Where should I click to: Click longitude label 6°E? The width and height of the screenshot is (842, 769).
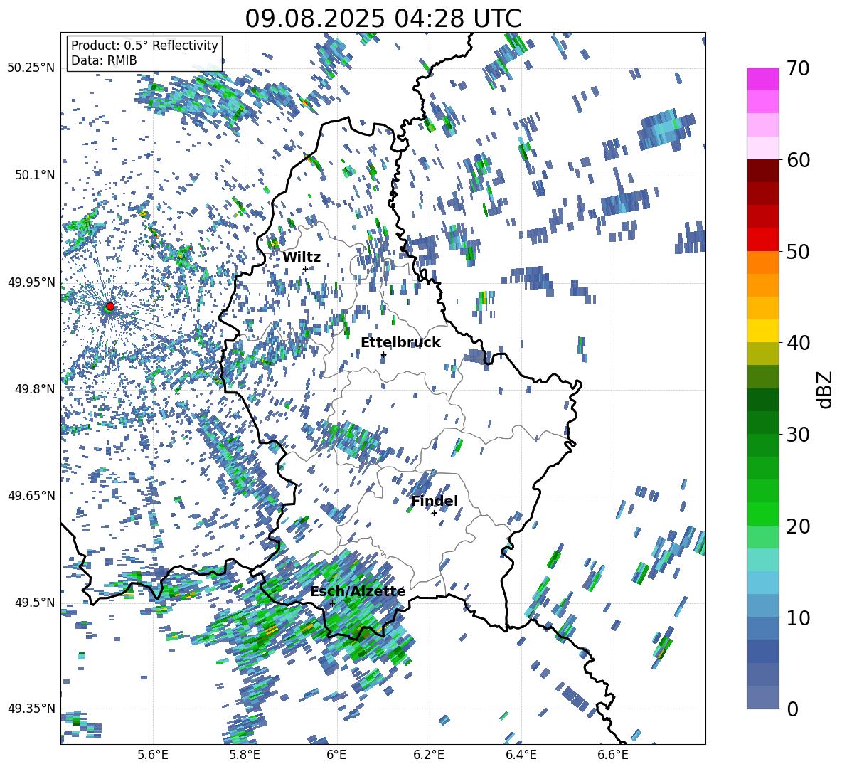[336, 755]
